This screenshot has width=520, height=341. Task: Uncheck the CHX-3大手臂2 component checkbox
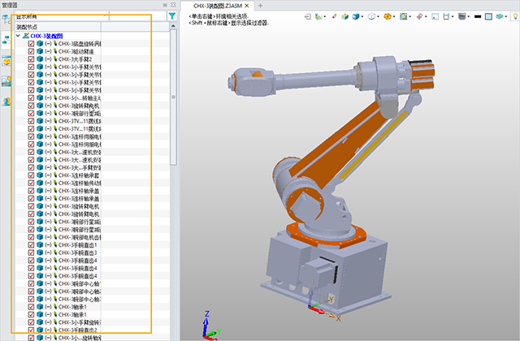click(32, 60)
